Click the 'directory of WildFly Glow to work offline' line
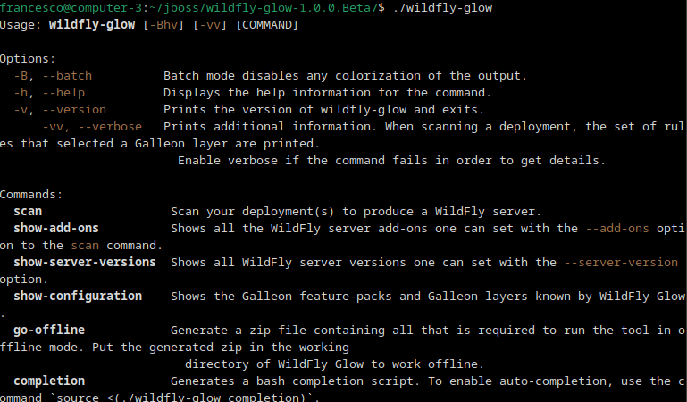This screenshot has height=402, width=687. pos(334,364)
